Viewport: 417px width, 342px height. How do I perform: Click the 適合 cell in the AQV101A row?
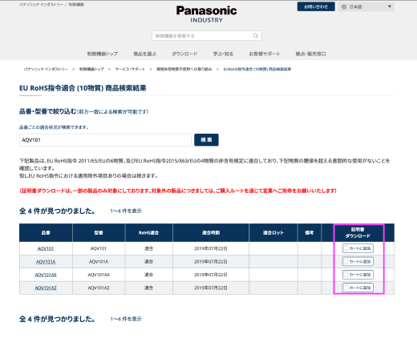(x=148, y=262)
